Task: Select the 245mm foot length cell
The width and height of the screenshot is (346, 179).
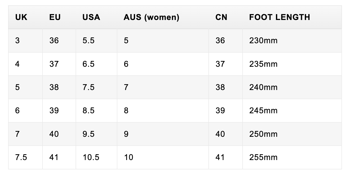Action: tap(263, 110)
